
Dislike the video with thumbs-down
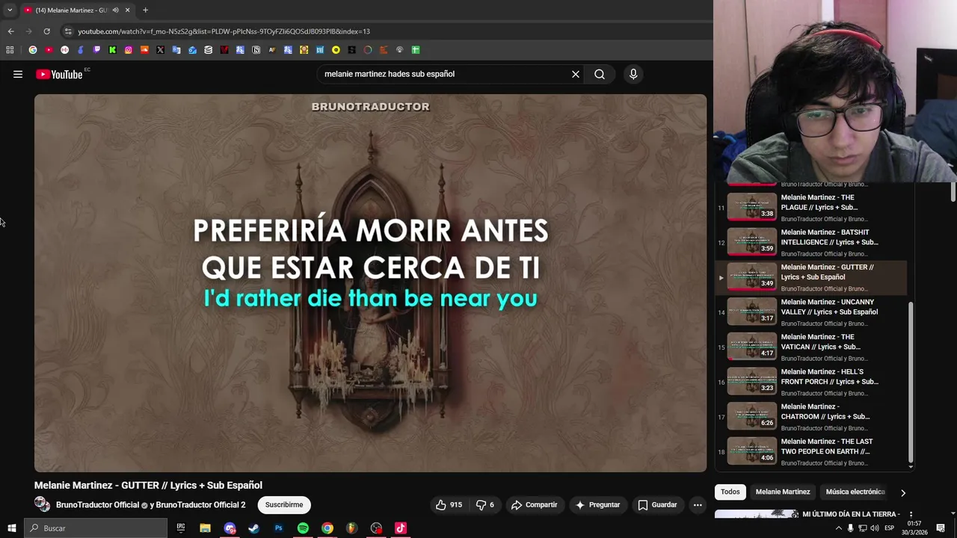pos(485,504)
